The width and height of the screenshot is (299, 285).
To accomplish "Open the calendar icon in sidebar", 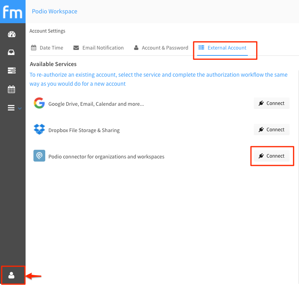I will [11, 89].
